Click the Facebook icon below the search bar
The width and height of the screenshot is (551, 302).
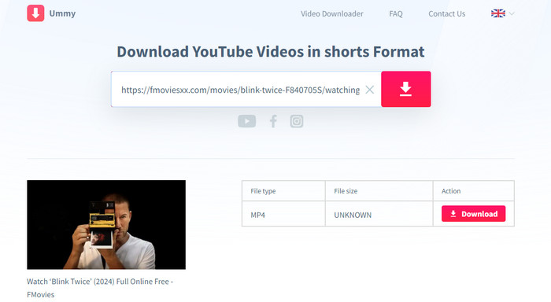tap(273, 121)
